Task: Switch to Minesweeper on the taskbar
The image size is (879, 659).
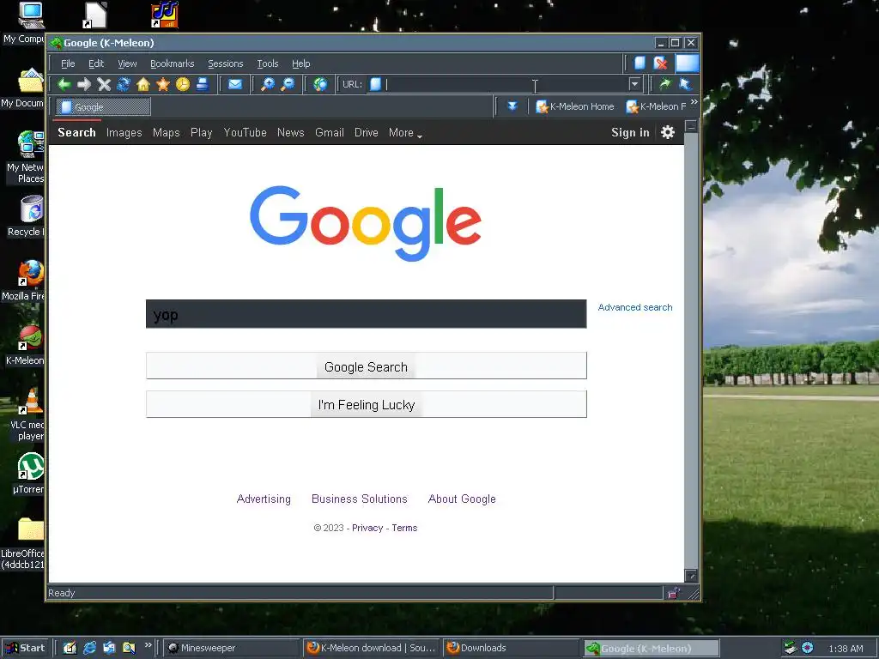Action: pyautogui.click(x=233, y=648)
